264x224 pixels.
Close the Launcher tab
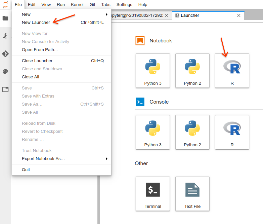239,15
